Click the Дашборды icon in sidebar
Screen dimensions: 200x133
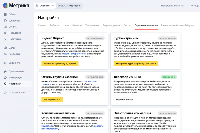(5, 21)
